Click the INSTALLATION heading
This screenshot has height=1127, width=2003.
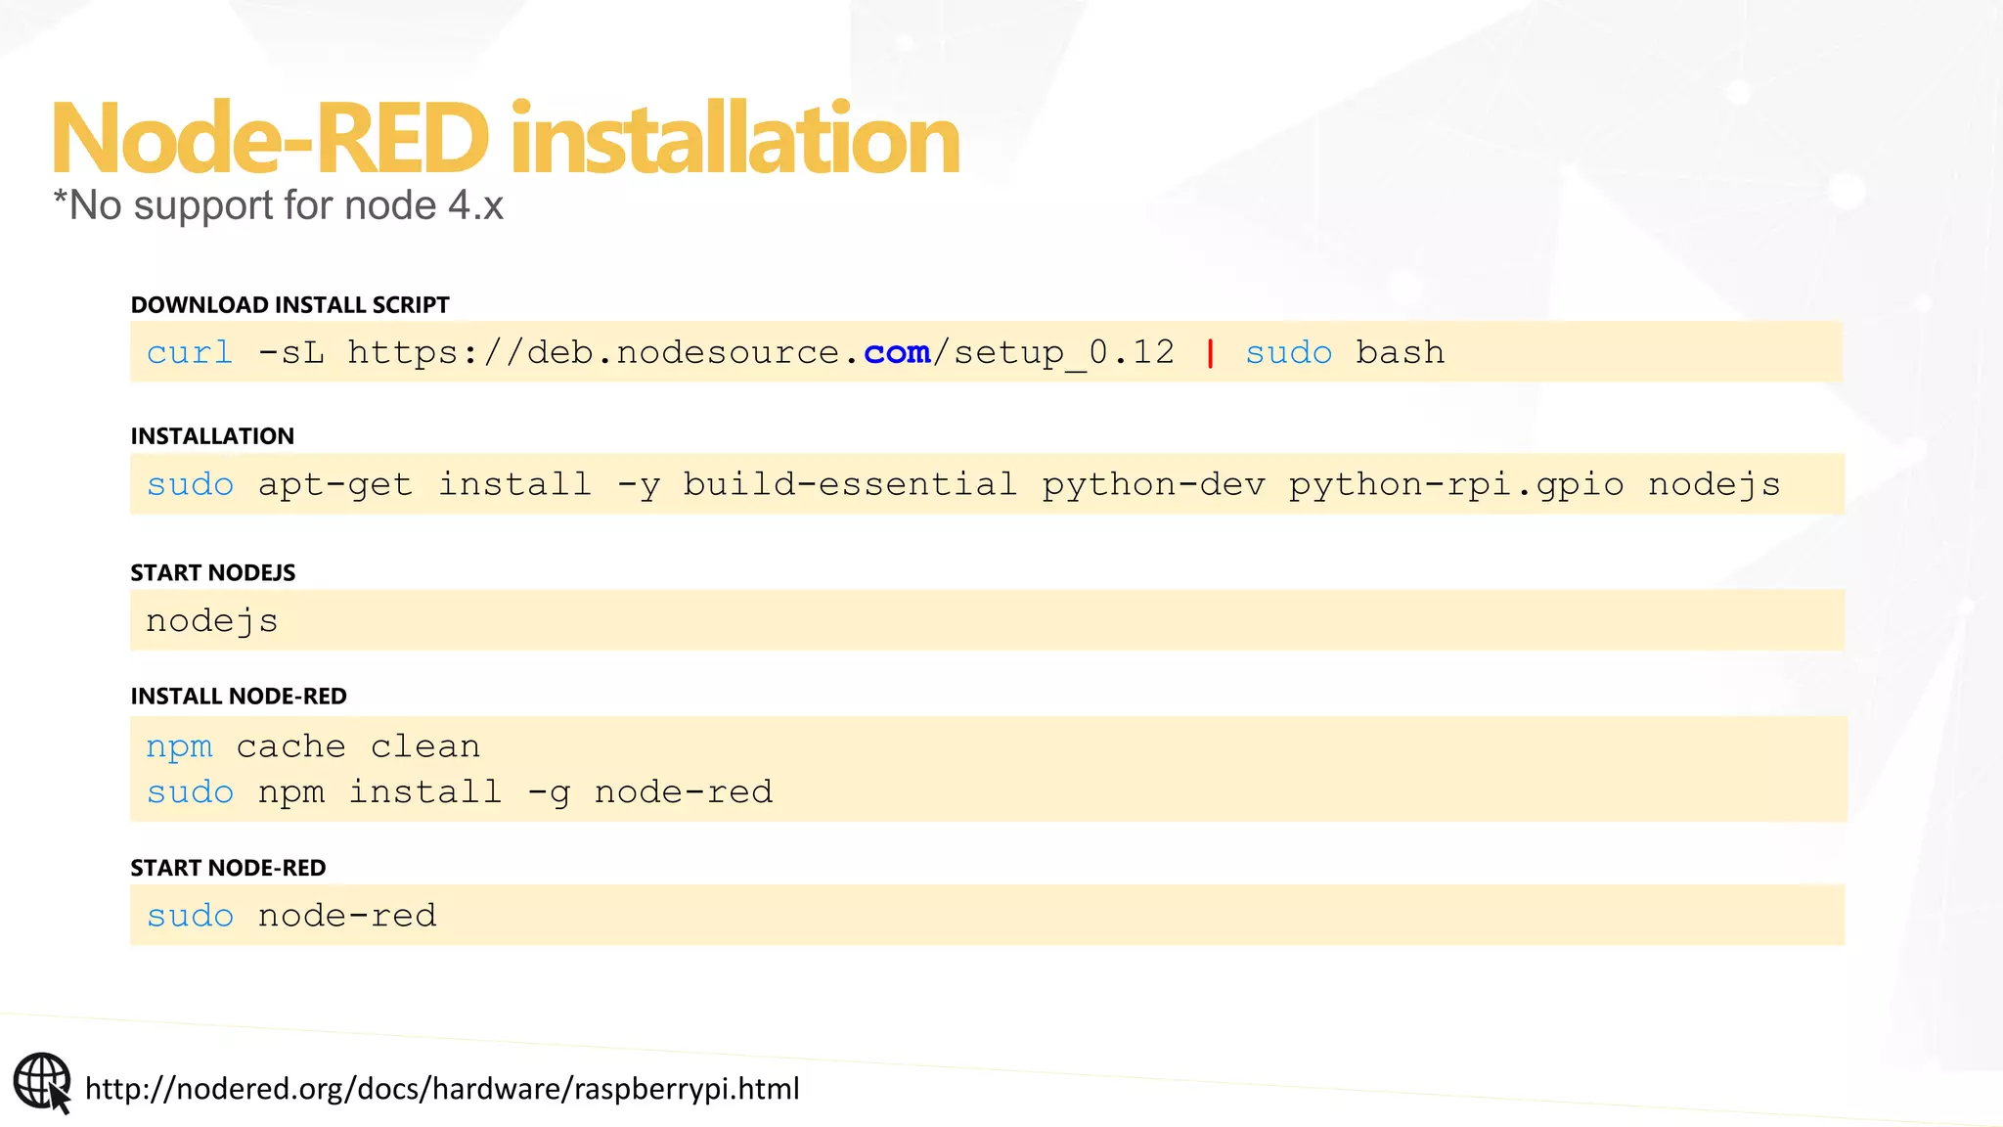(x=212, y=436)
